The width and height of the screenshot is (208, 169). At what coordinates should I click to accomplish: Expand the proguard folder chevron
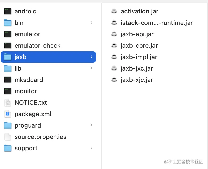point(91,125)
